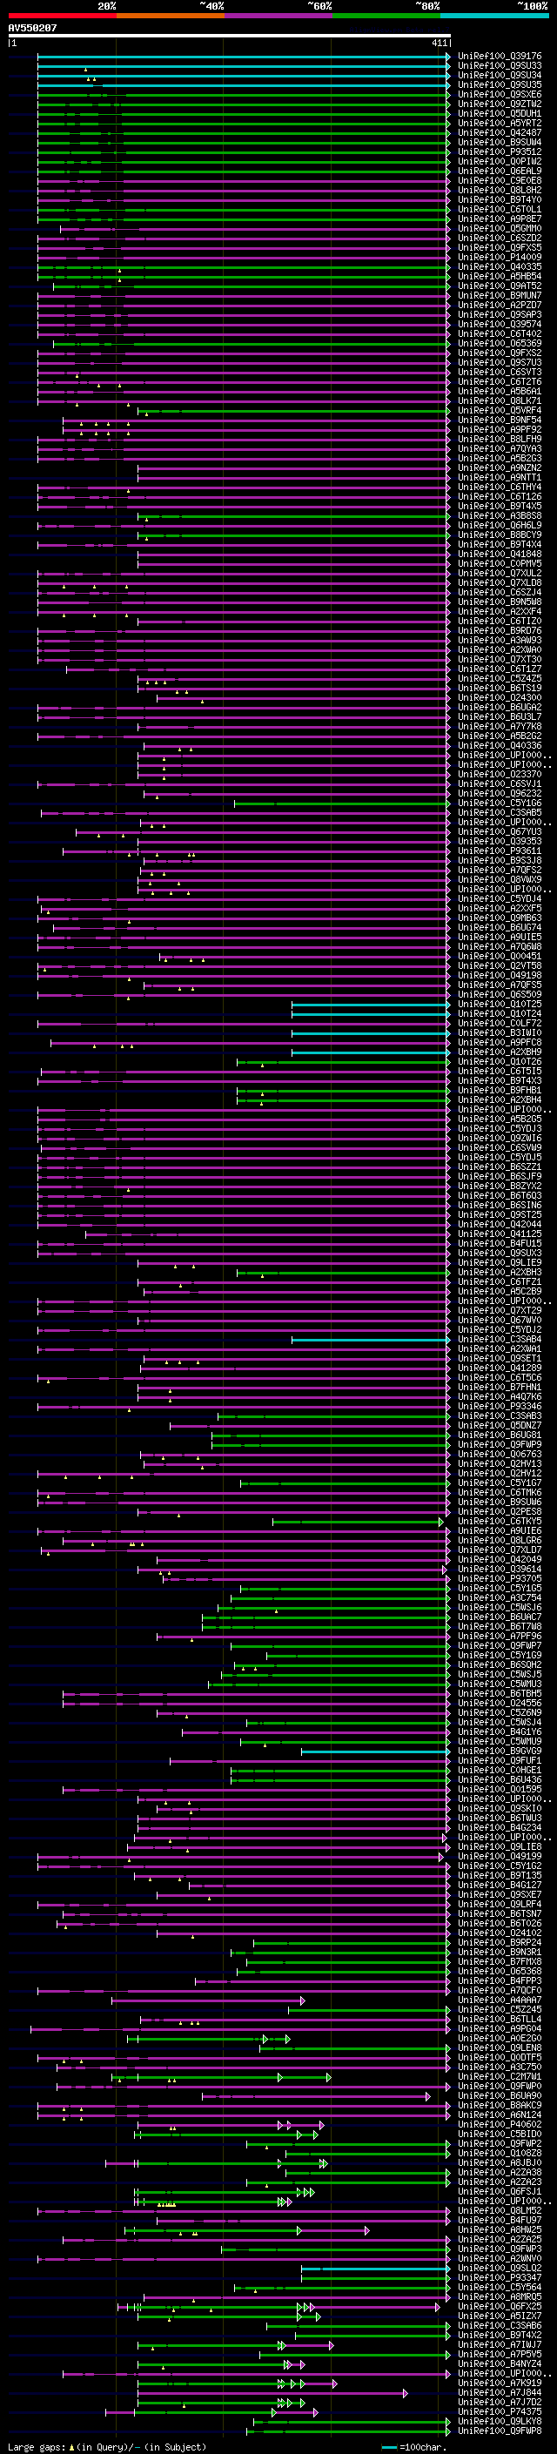Select the UniRef100_B9MUN7 entry

(x=500, y=295)
